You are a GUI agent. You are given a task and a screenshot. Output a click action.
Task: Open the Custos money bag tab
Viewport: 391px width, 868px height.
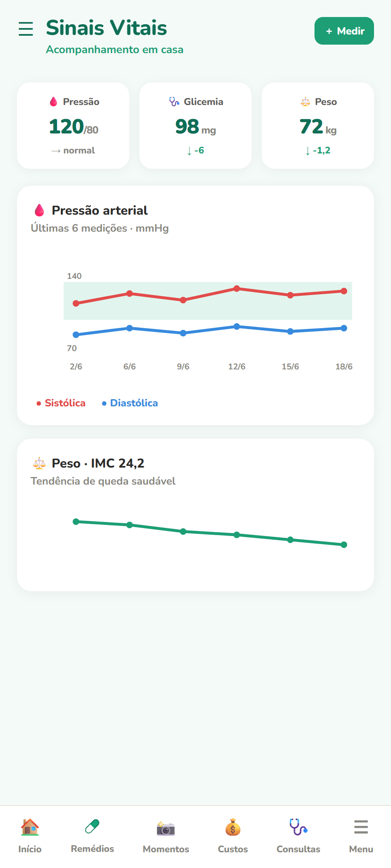pos(233,836)
